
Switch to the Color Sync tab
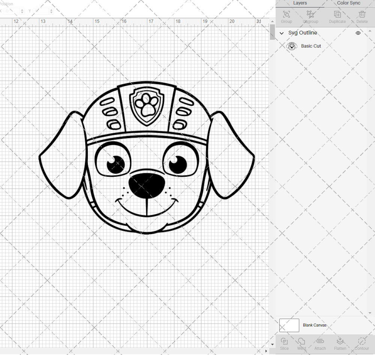(x=348, y=3)
